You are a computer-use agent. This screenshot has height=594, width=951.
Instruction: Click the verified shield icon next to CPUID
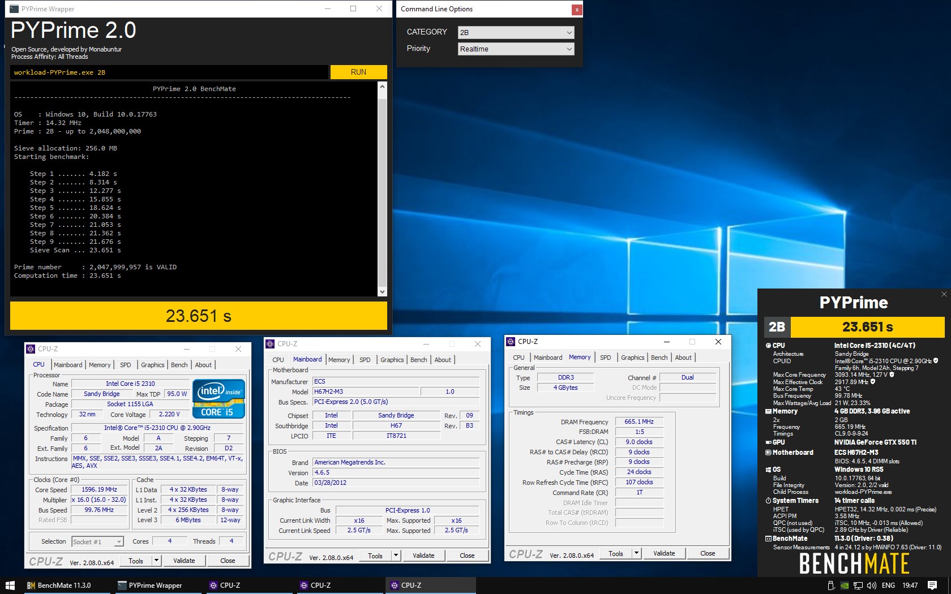coord(936,361)
